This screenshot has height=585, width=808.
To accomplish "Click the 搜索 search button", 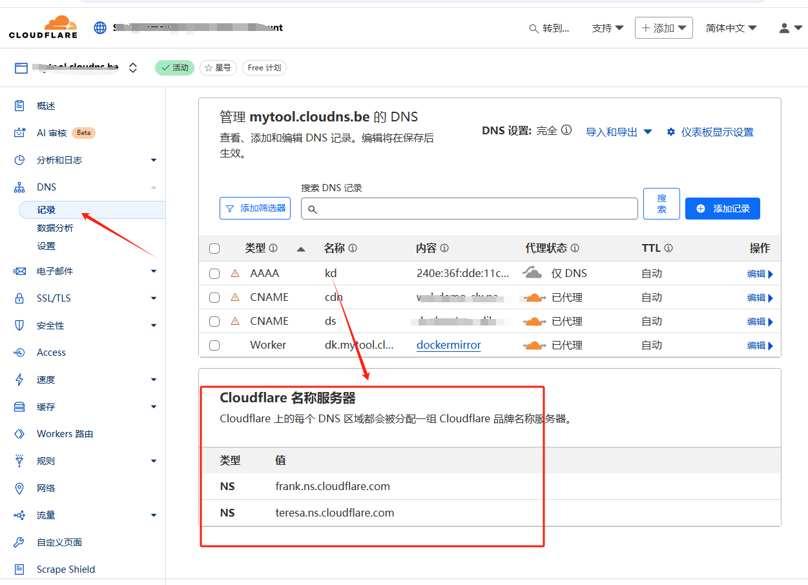I will tap(662, 204).
